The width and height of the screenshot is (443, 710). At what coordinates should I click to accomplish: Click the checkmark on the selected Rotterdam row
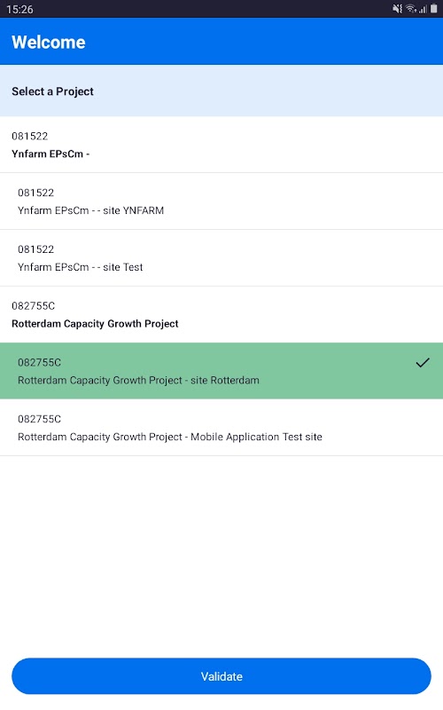(423, 362)
